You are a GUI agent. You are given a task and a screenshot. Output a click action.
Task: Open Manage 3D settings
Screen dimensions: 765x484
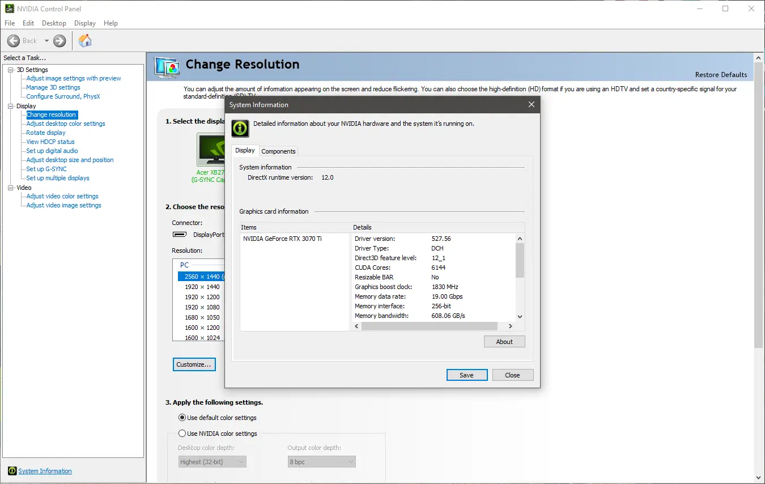click(53, 87)
